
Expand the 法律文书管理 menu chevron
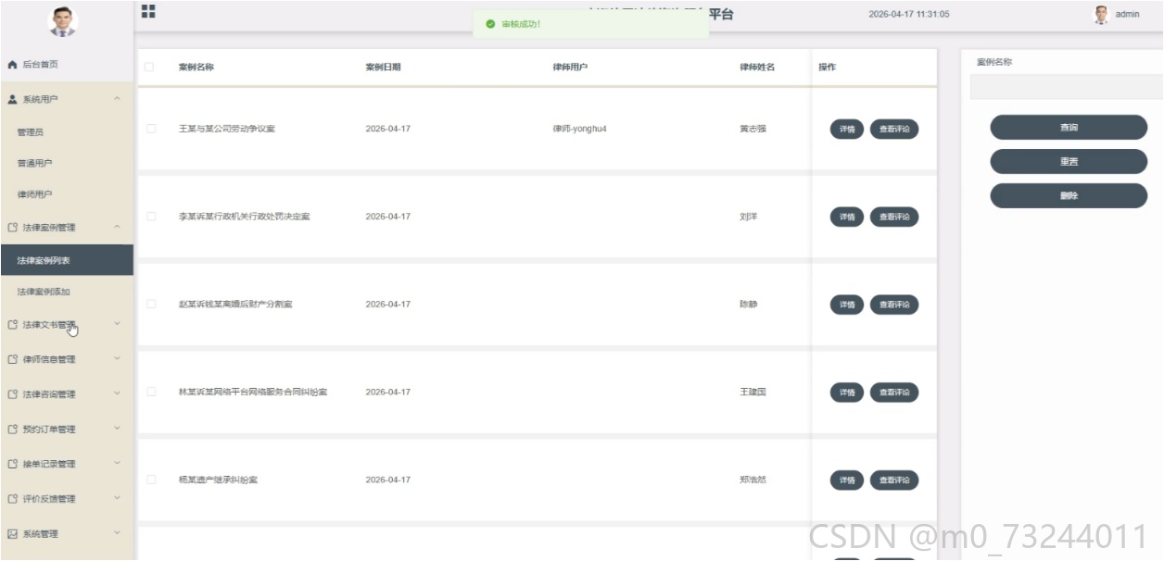coord(117,324)
